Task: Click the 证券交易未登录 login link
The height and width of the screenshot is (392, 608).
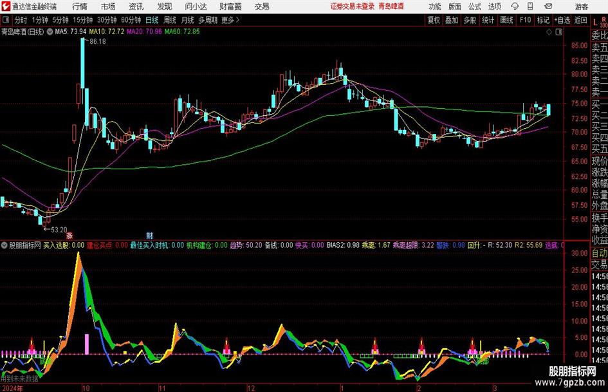Action: click(x=353, y=6)
